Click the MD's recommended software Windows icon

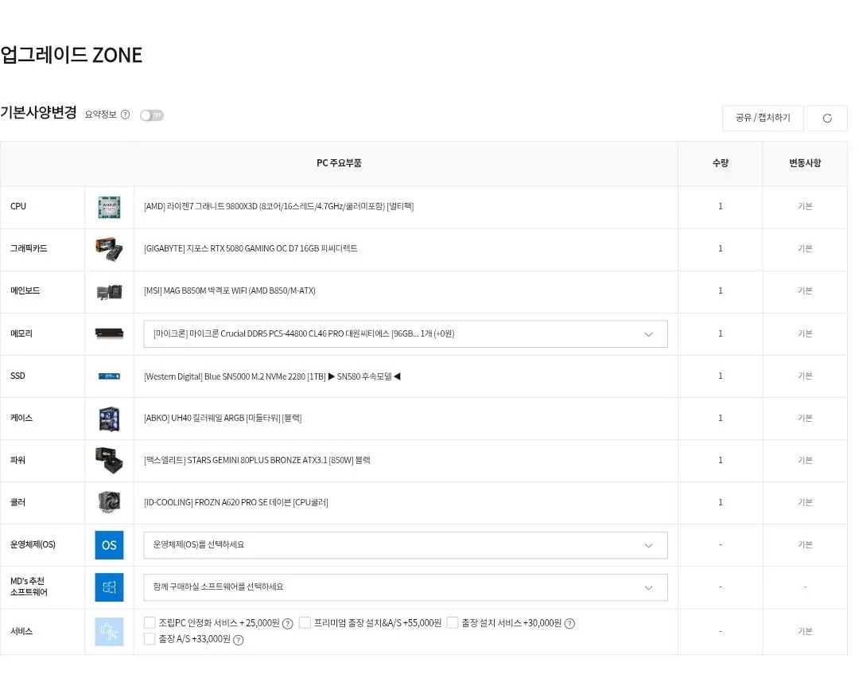click(x=109, y=587)
